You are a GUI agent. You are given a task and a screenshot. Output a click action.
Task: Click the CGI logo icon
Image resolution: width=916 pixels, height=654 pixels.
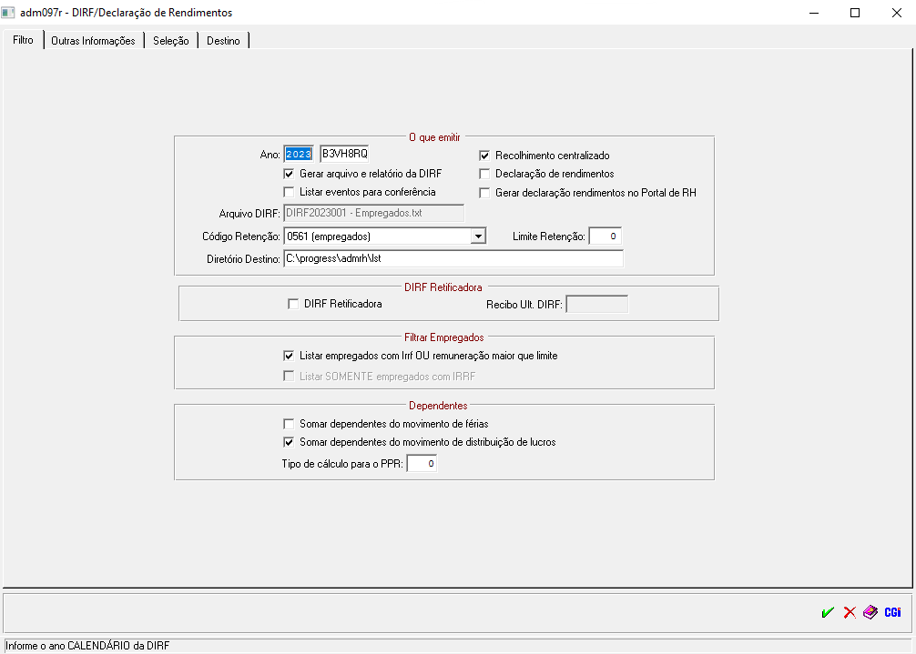tap(892, 612)
